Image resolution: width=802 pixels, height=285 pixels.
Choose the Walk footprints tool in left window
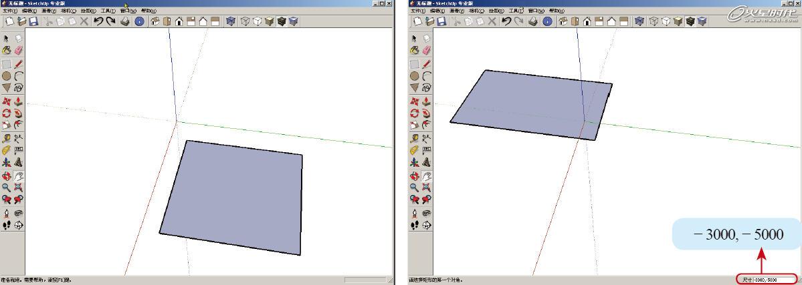tap(7, 225)
